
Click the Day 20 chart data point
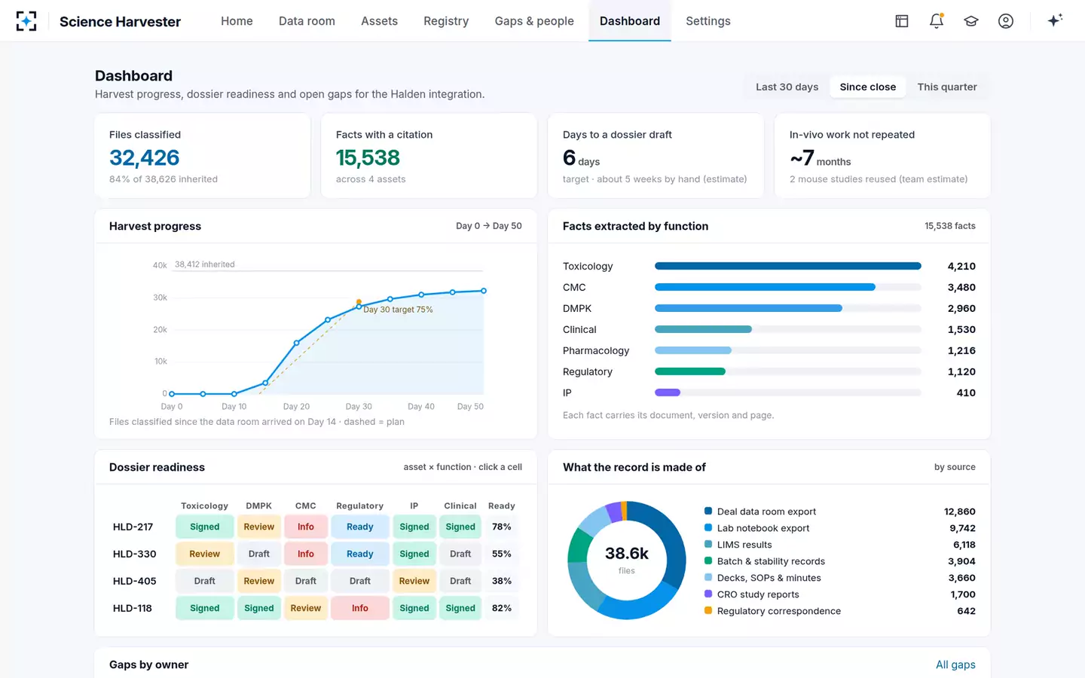tap(296, 343)
